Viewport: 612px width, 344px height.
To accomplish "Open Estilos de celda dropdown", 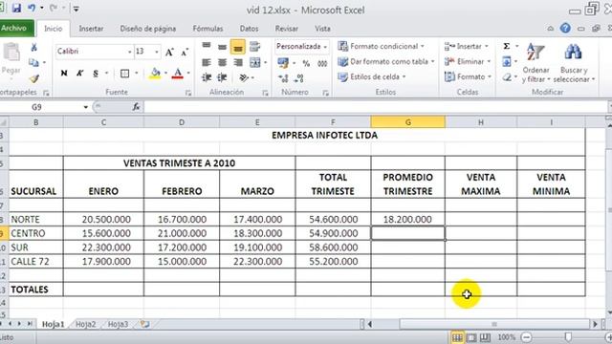I will coord(372,76).
